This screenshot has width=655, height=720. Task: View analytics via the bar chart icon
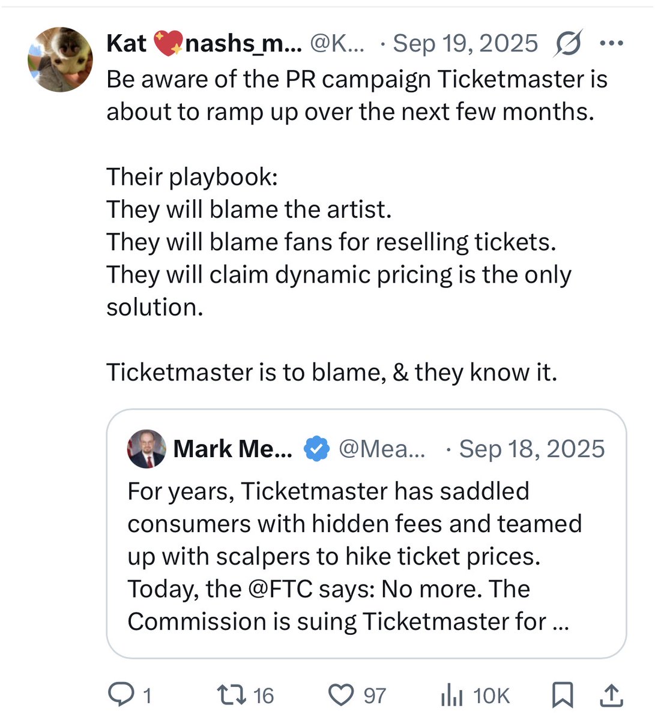pyautogui.click(x=451, y=695)
